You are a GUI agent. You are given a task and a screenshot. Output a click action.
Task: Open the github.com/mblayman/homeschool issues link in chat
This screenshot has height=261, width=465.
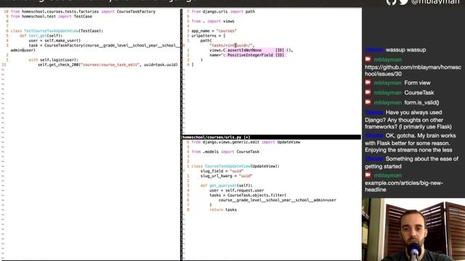413,70
